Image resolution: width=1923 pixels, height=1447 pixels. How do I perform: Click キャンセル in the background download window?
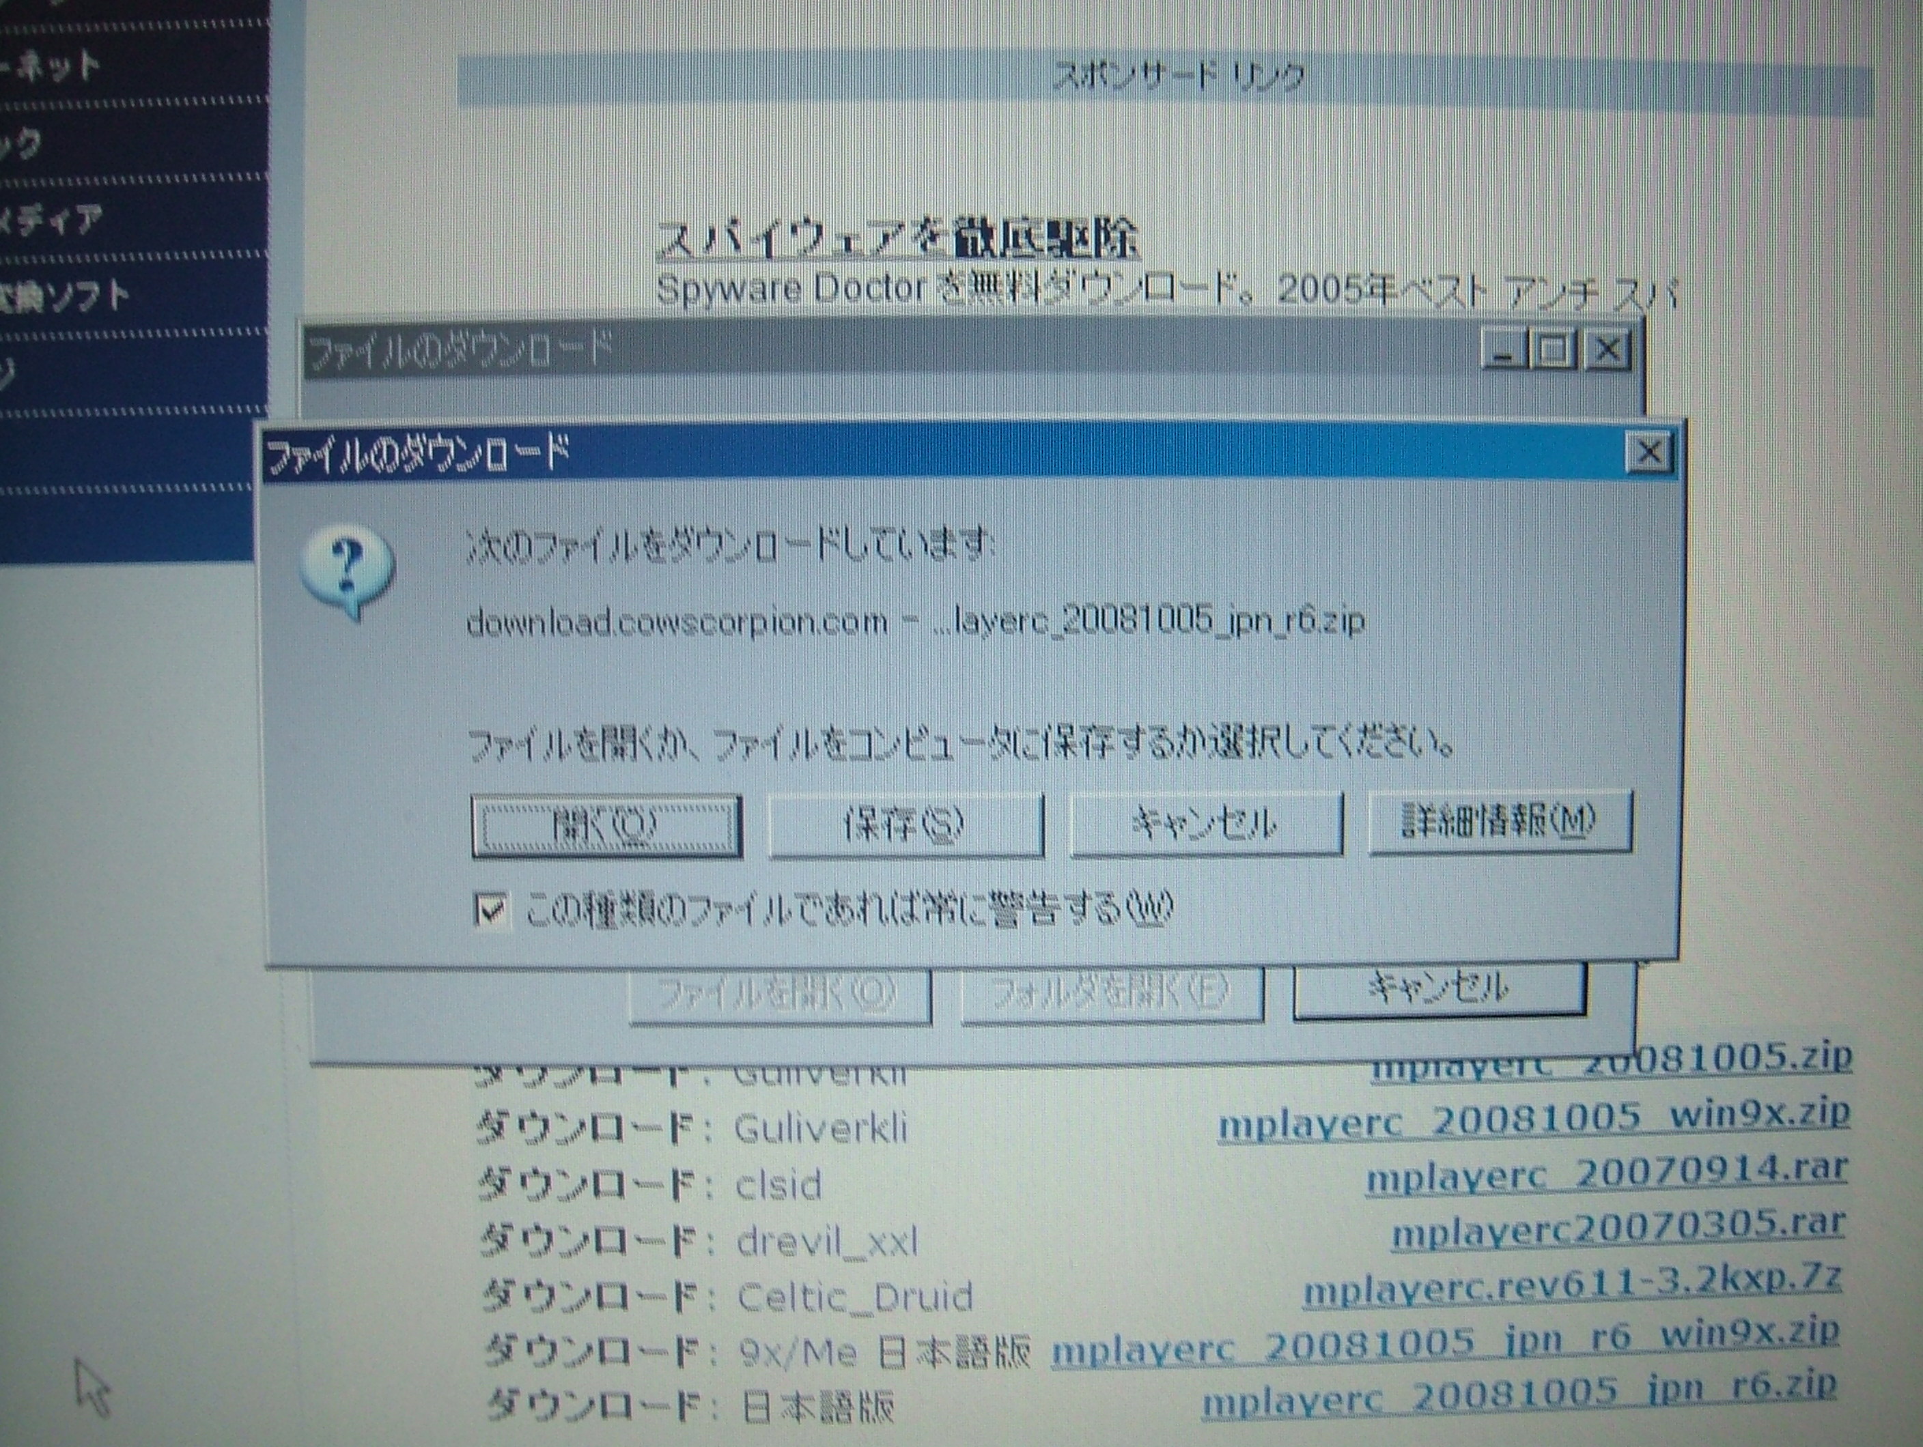click(x=1439, y=988)
